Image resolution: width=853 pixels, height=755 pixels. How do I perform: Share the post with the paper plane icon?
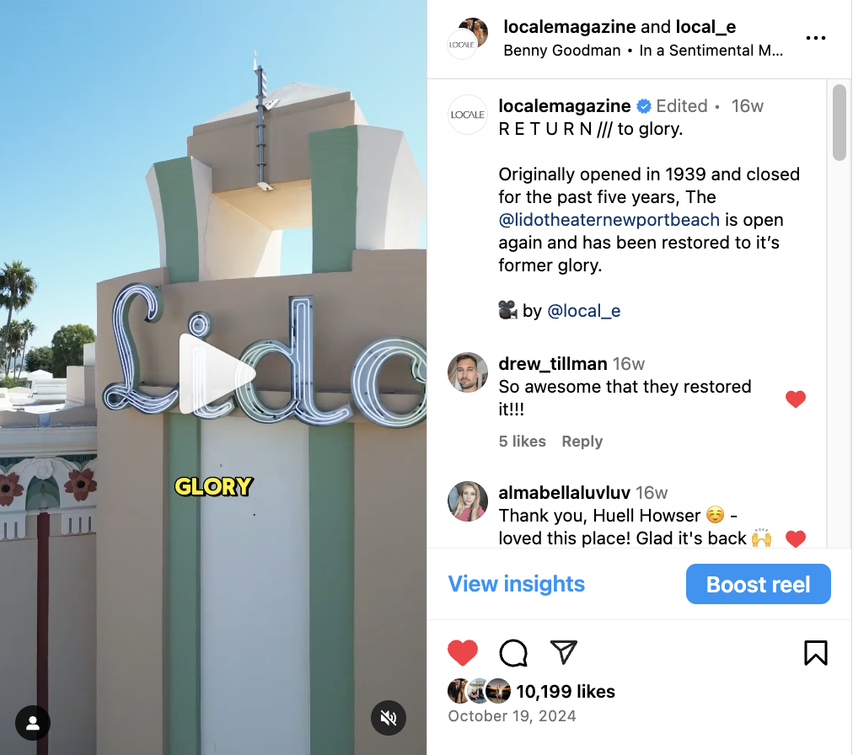click(564, 651)
